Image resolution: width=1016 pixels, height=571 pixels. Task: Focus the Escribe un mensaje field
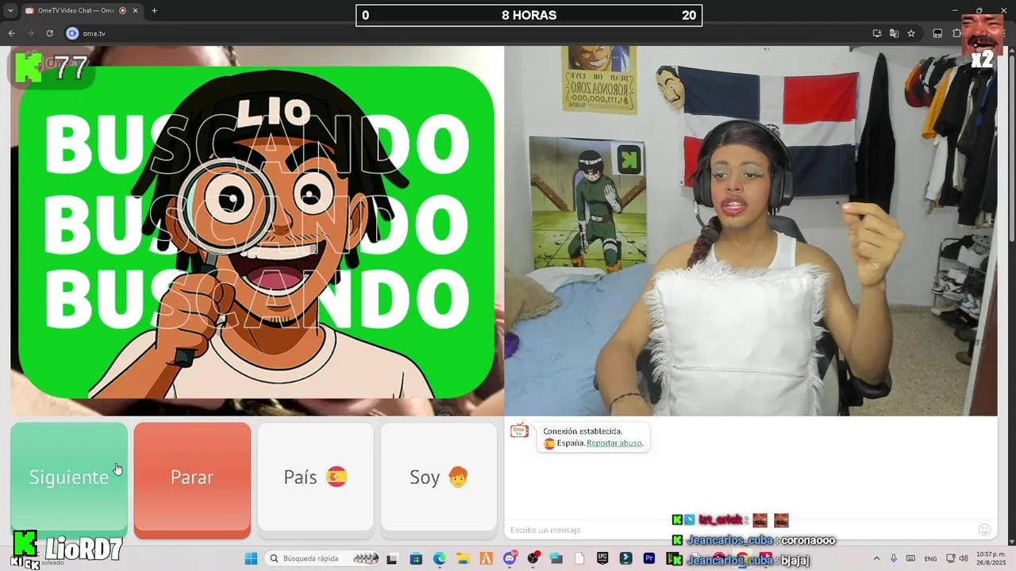pyautogui.click(x=738, y=530)
